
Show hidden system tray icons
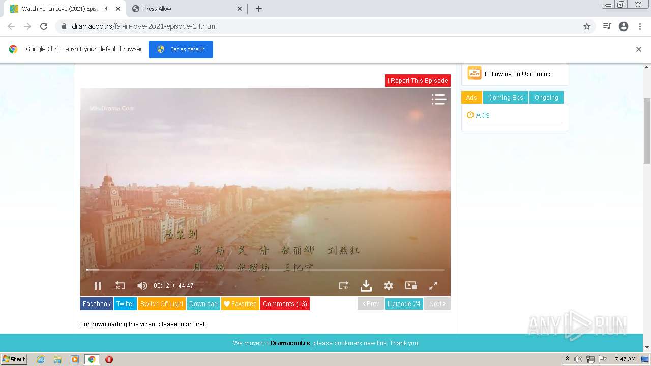[x=567, y=359]
